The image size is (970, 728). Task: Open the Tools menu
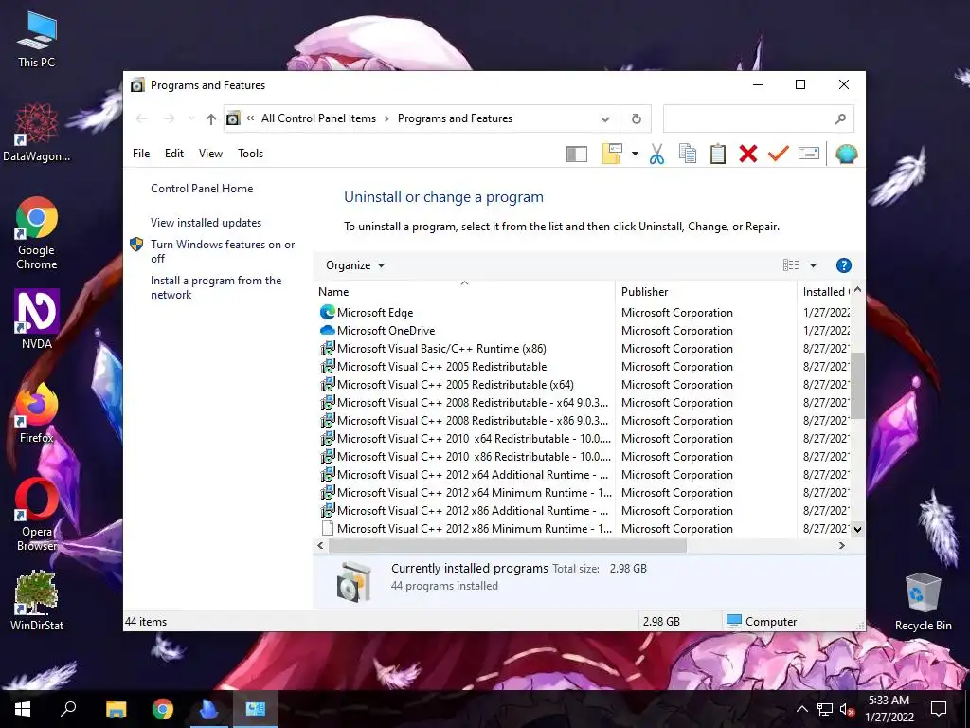point(250,154)
